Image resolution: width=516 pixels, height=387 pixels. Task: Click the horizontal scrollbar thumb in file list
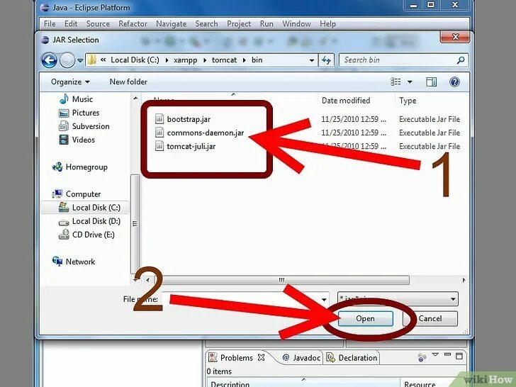[281, 280]
